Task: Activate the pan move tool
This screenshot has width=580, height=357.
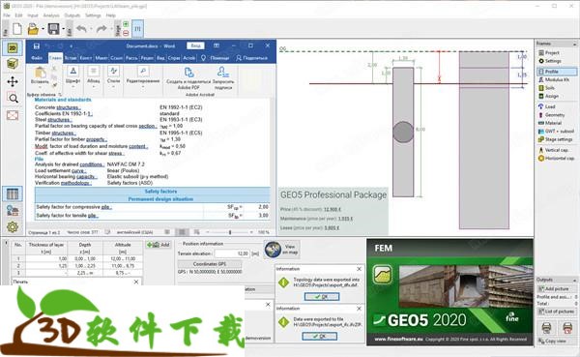Action: pyautogui.click(x=13, y=81)
